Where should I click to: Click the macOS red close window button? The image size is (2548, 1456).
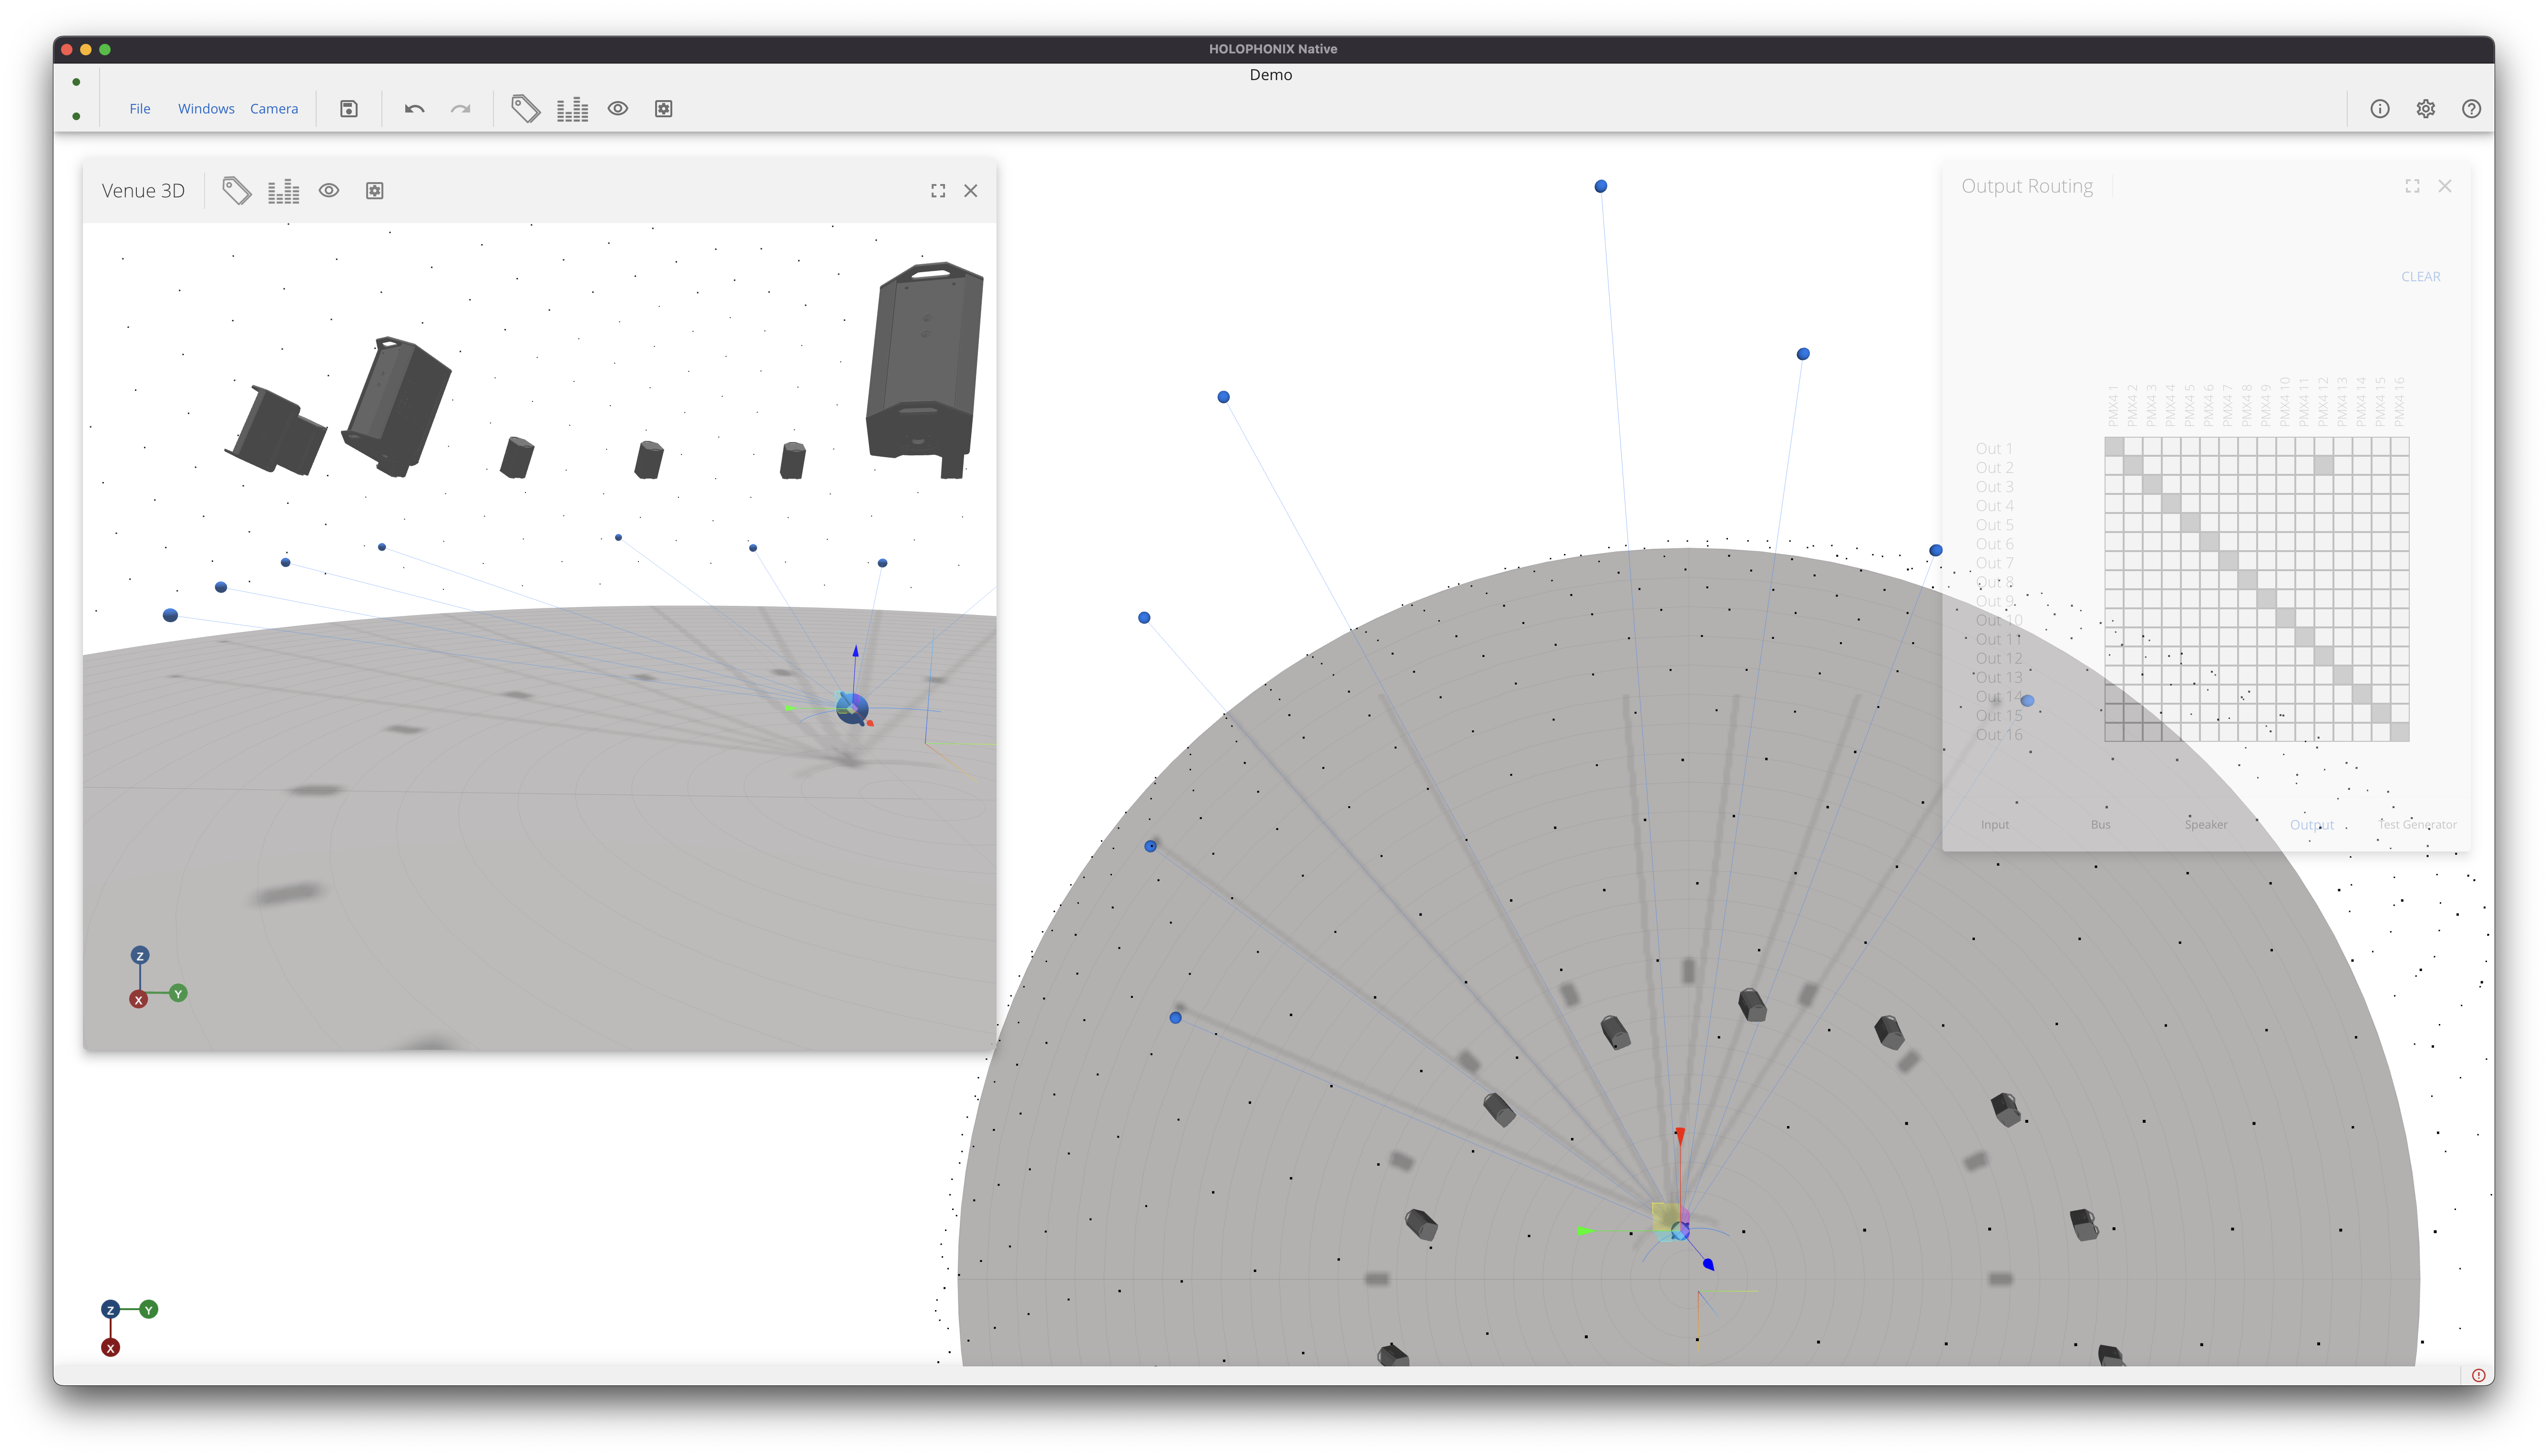coord(67,49)
